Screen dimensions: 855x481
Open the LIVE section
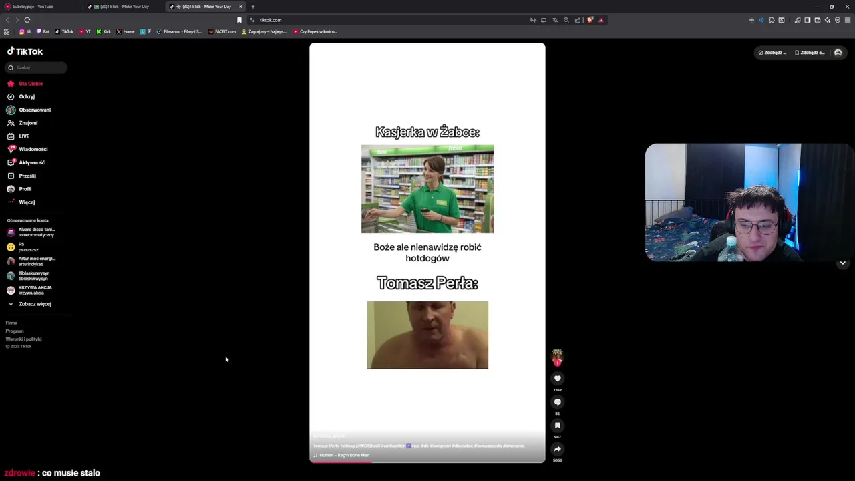pyautogui.click(x=18, y=136)
